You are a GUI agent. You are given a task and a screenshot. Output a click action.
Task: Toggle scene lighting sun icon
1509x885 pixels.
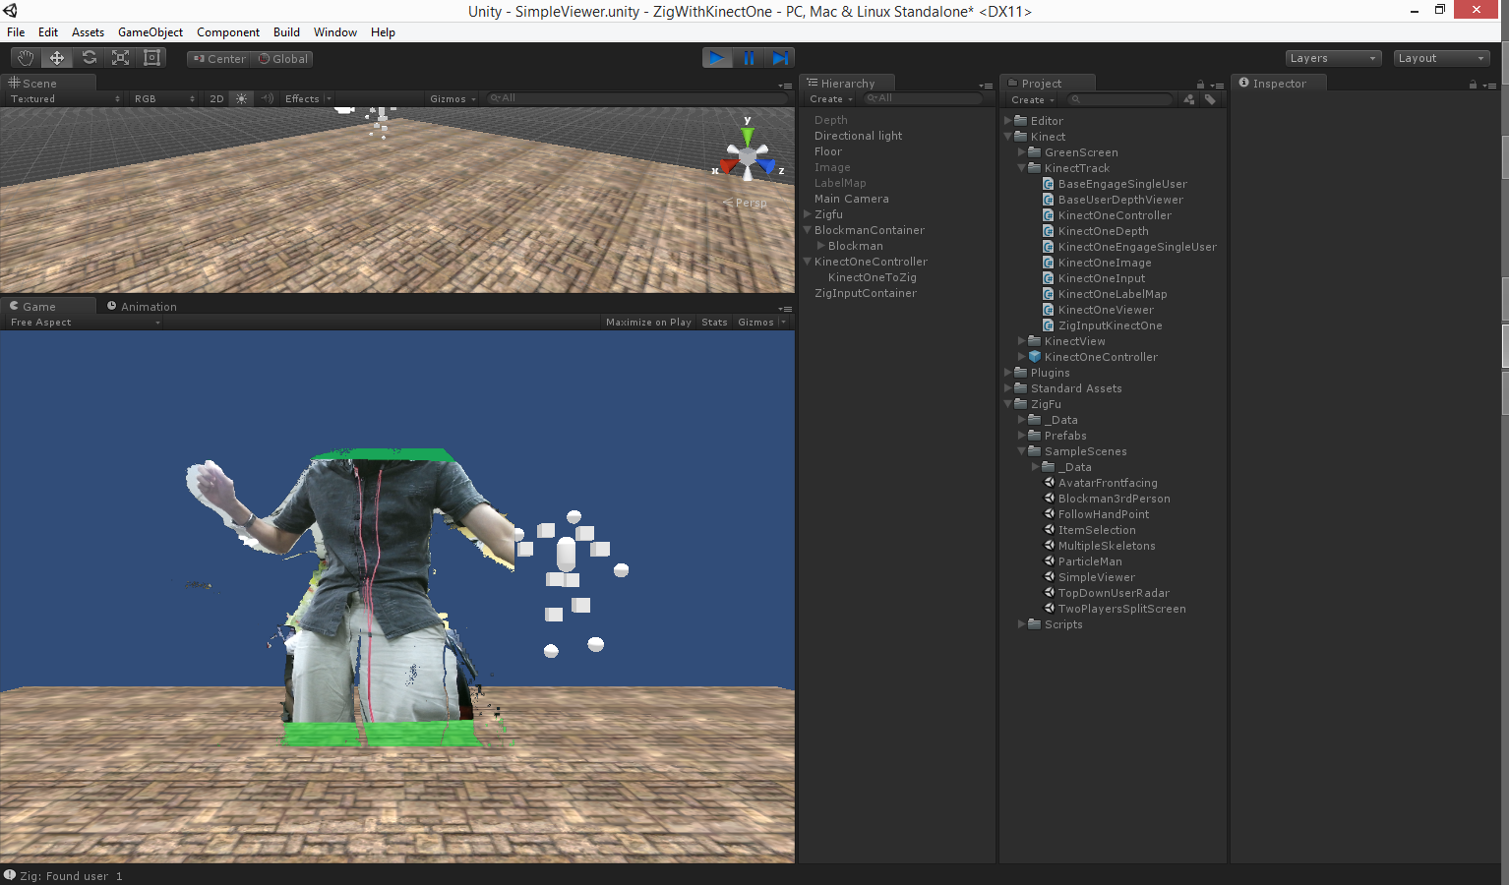(242, 98)
